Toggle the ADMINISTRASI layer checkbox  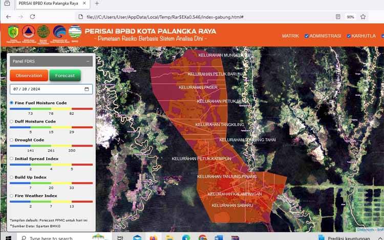pos(306,36)
